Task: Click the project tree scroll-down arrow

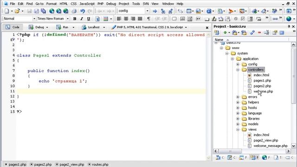Action: click(x=293, y=146)
